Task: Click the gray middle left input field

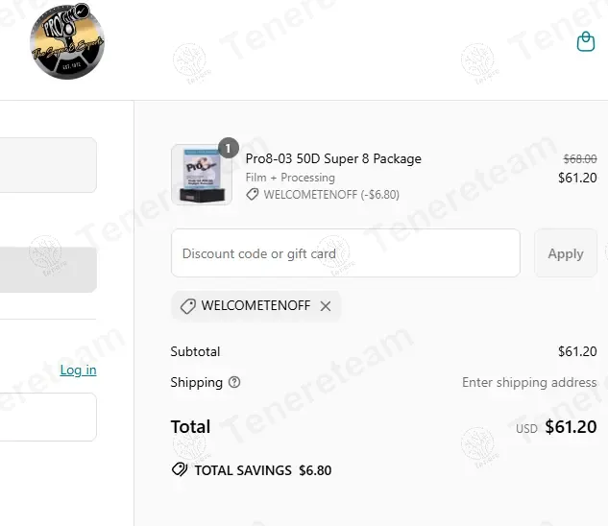Action: pos(48,270)
